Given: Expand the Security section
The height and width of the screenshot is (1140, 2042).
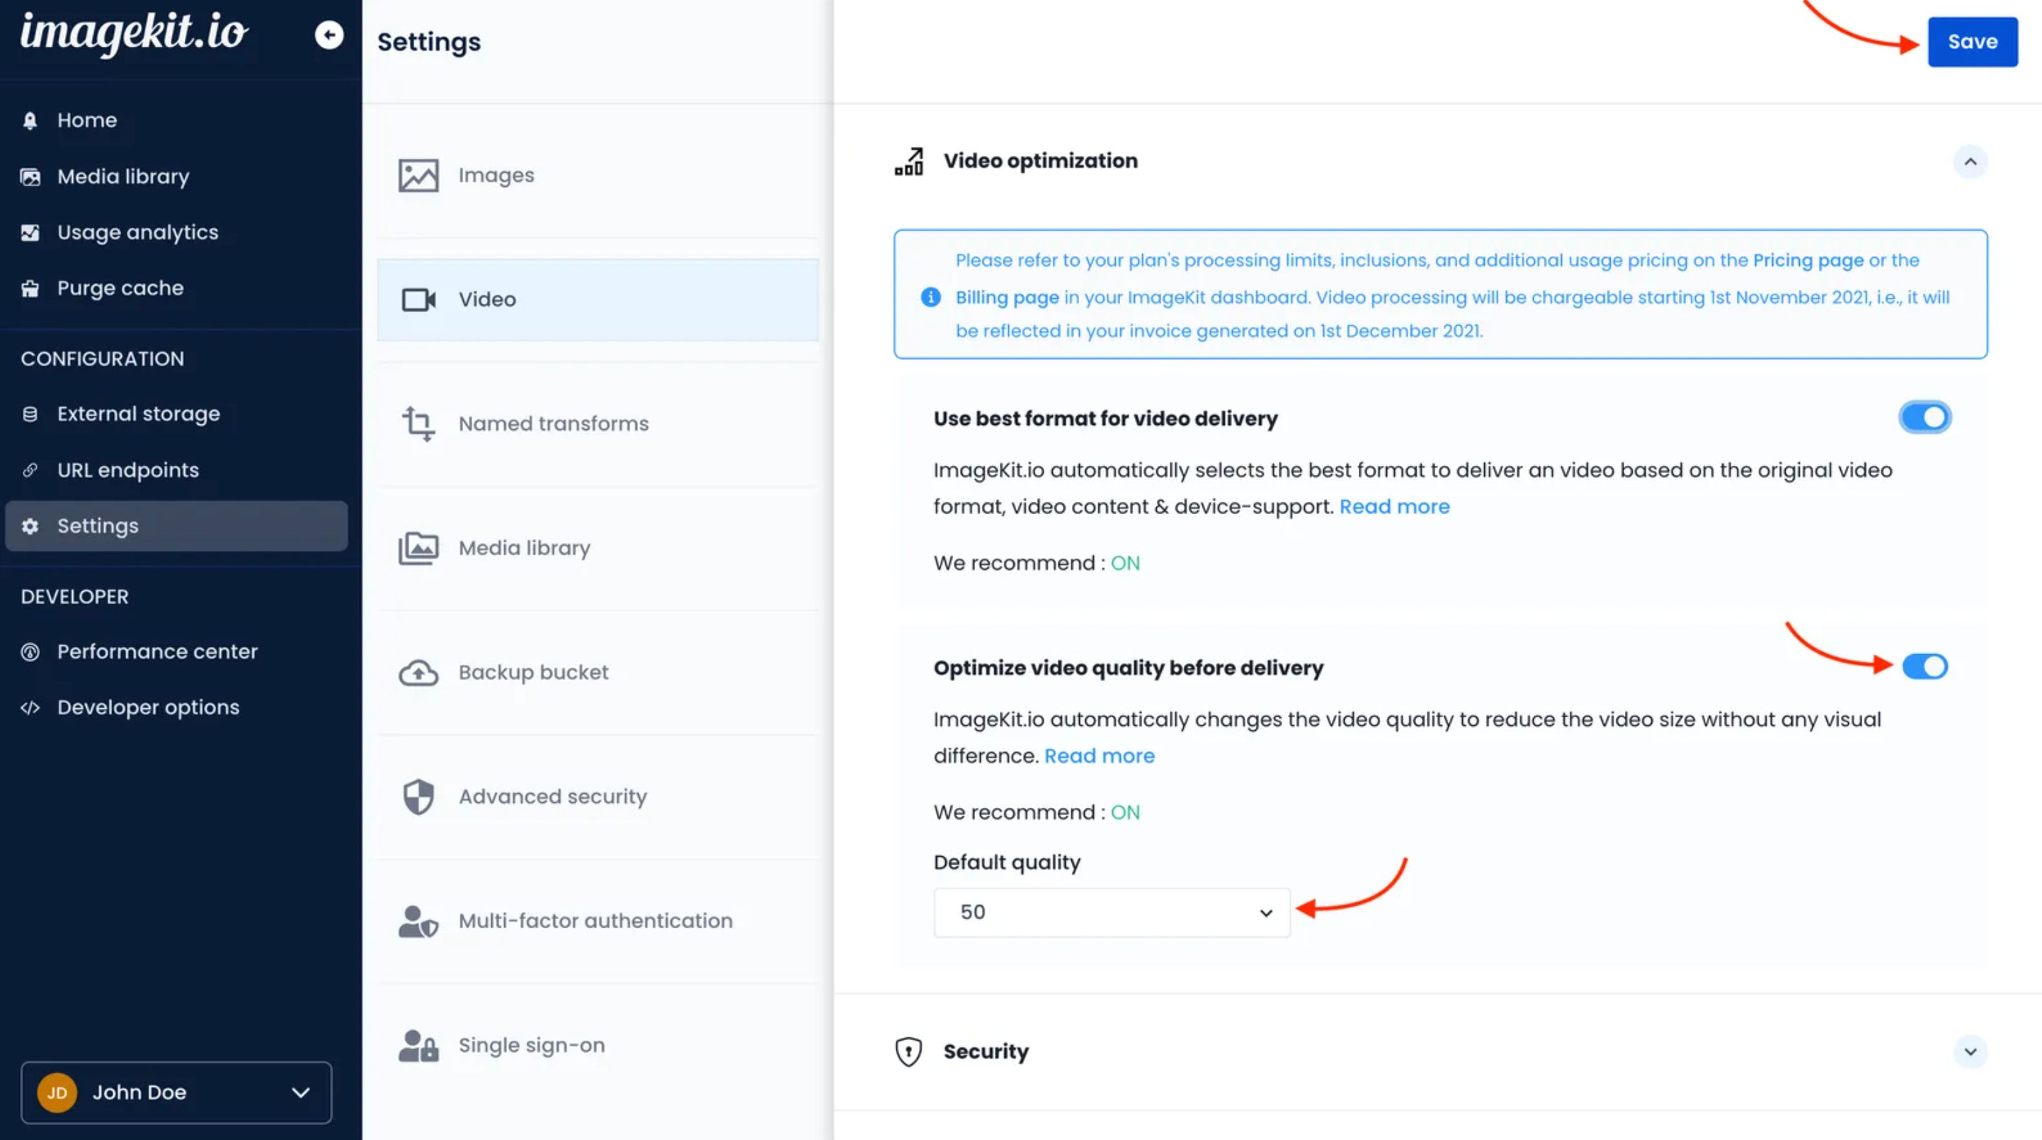Looking at the screenshot, I should [x=1970, y=1053].
